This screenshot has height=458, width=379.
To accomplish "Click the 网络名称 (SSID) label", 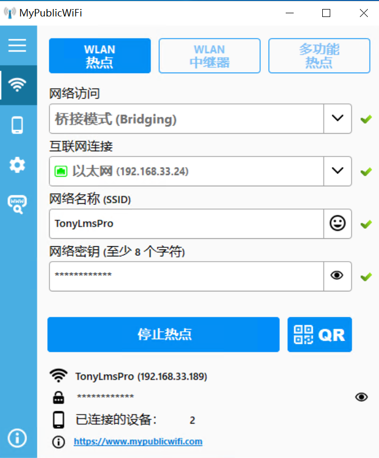I will 90,199.
